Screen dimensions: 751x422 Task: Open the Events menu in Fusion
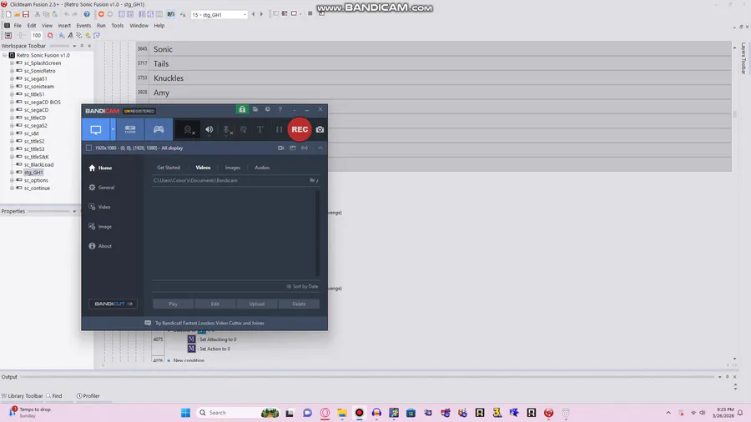coord(83,26)
